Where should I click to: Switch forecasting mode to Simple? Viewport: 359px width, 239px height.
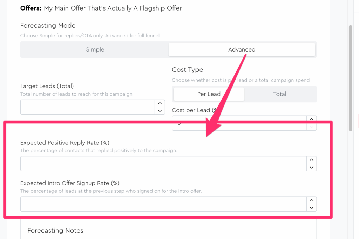[x=95, y=49]
